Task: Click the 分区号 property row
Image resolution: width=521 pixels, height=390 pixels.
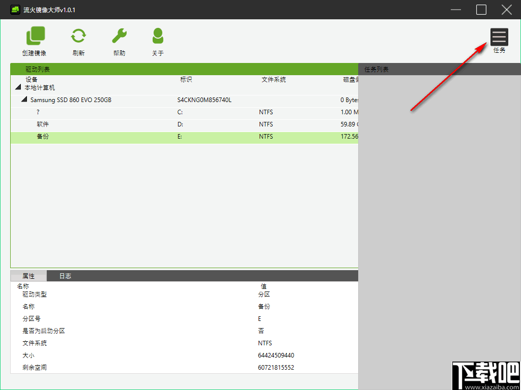Action: pyautogui.click(x=184, y=319)
